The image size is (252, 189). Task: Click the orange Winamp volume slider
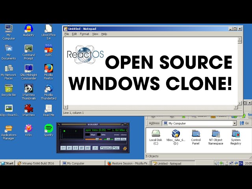(x=93, y=139)
